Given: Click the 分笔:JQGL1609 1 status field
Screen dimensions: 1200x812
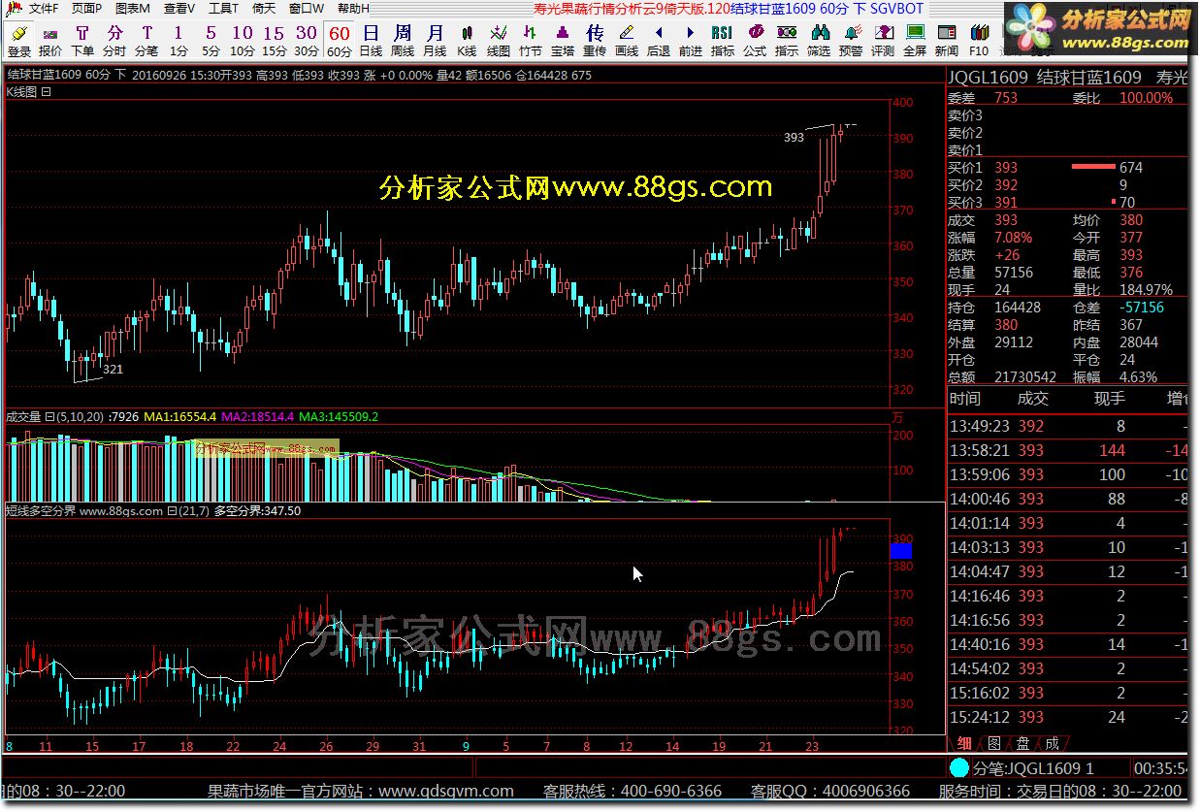Looking at the screenshot, I should point(1033,768).
